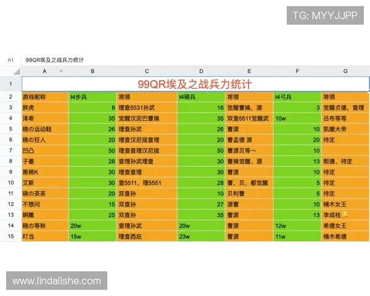370x296 pixels.
Task: Select row 7 header
Action: [10, 150]
